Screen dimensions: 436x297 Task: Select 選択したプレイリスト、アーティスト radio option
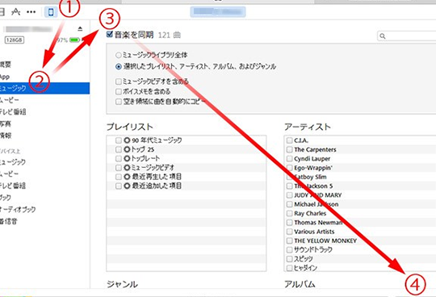click(119, 67)
